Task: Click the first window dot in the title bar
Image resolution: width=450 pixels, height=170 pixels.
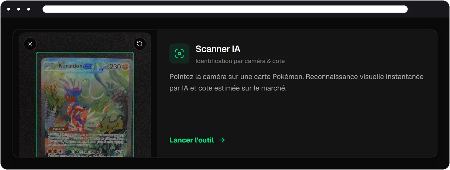Action: pyautogui.click(x=9, y=9)
